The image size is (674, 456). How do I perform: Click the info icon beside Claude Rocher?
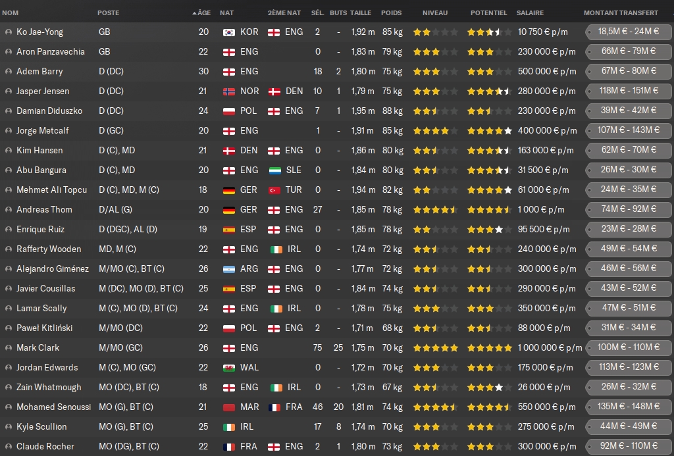click(x=8, y=446)
